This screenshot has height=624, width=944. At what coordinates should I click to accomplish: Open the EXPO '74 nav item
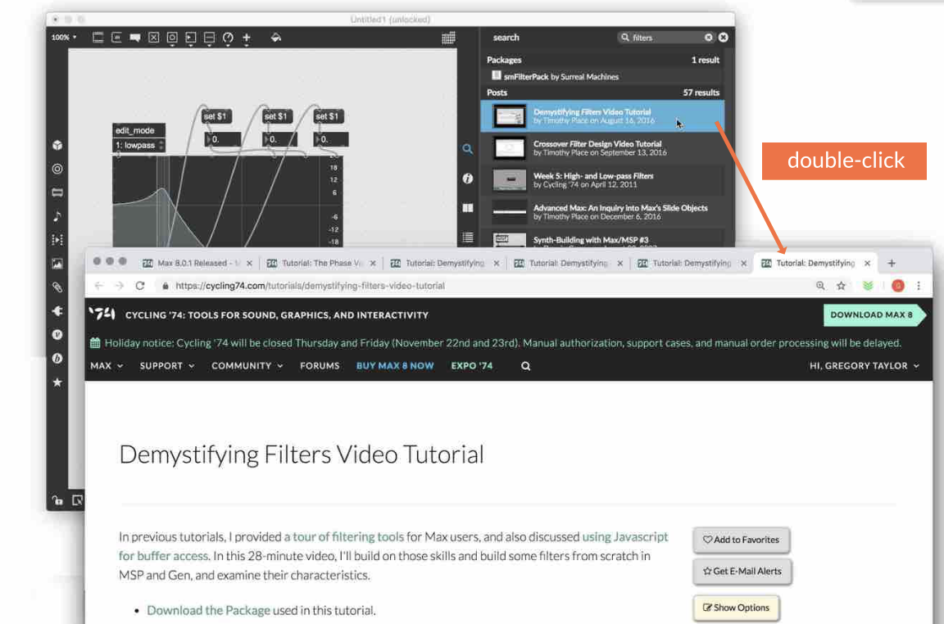(x=471, y=366)
